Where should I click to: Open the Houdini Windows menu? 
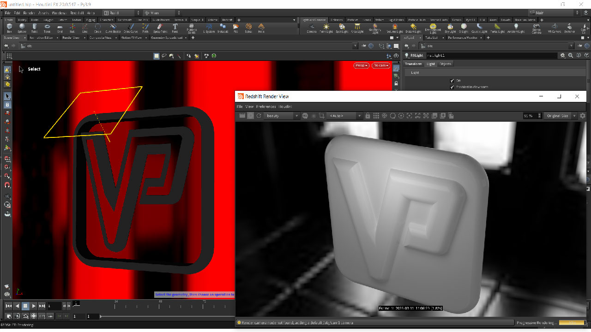point(59,13)
